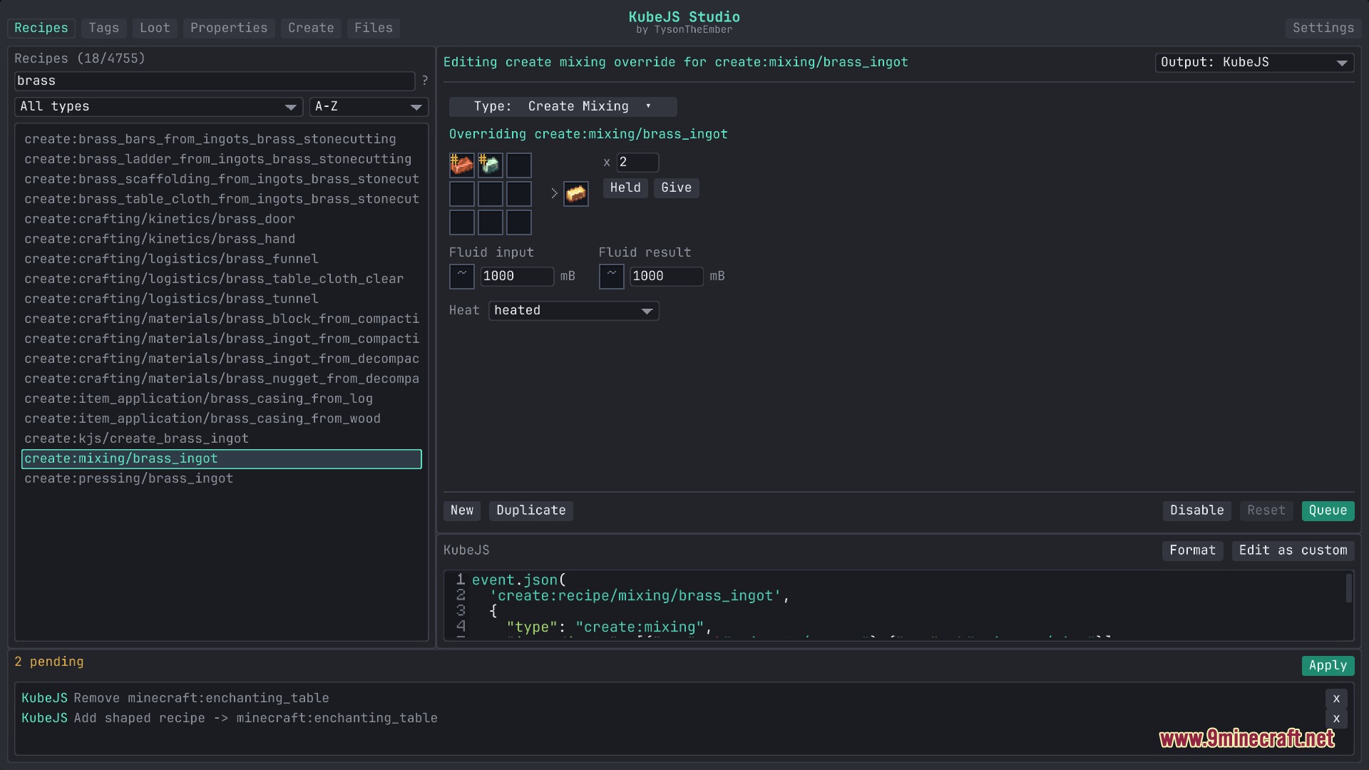Select brass_block_from_compacting recipe
Viewport: 1369px width, 770px height.
coord(222,319)
